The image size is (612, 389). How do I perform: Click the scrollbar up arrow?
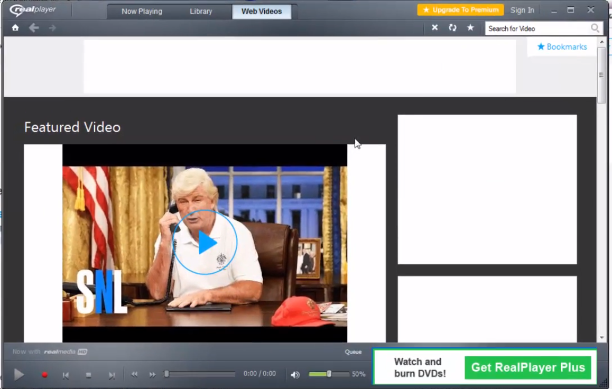[601, 41]
